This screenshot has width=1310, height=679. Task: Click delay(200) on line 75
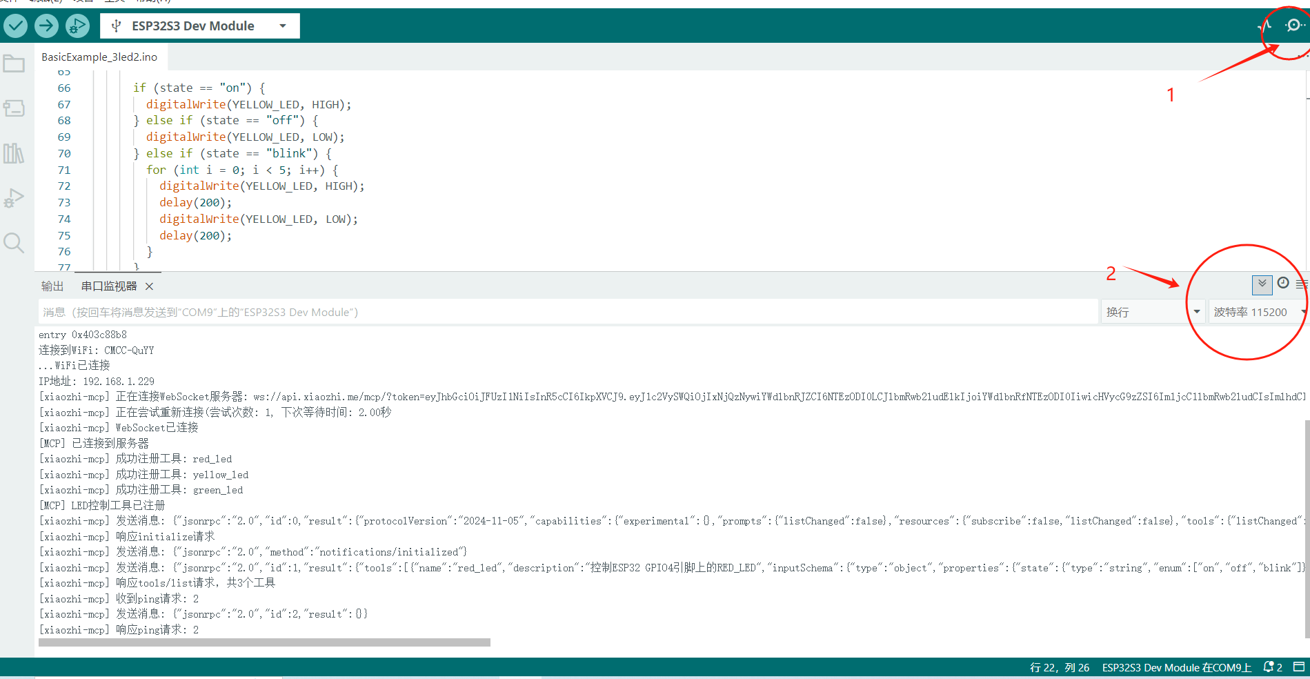[195, 235]
